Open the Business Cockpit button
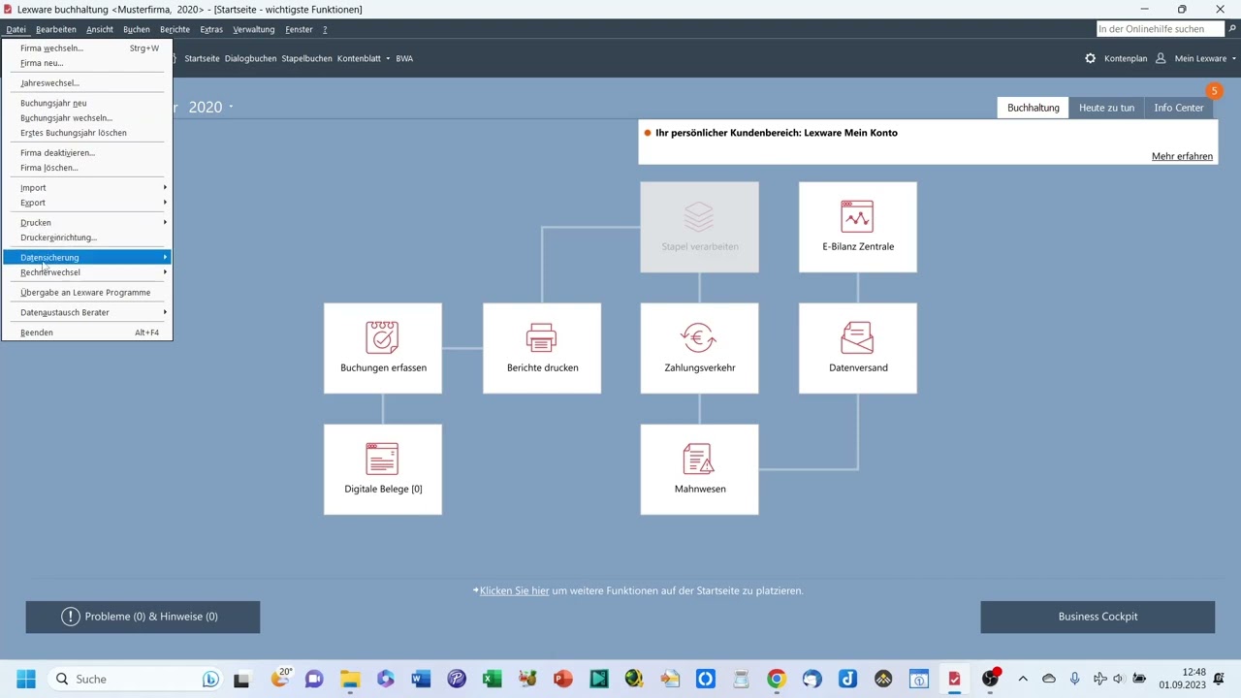 [1098, 617]
